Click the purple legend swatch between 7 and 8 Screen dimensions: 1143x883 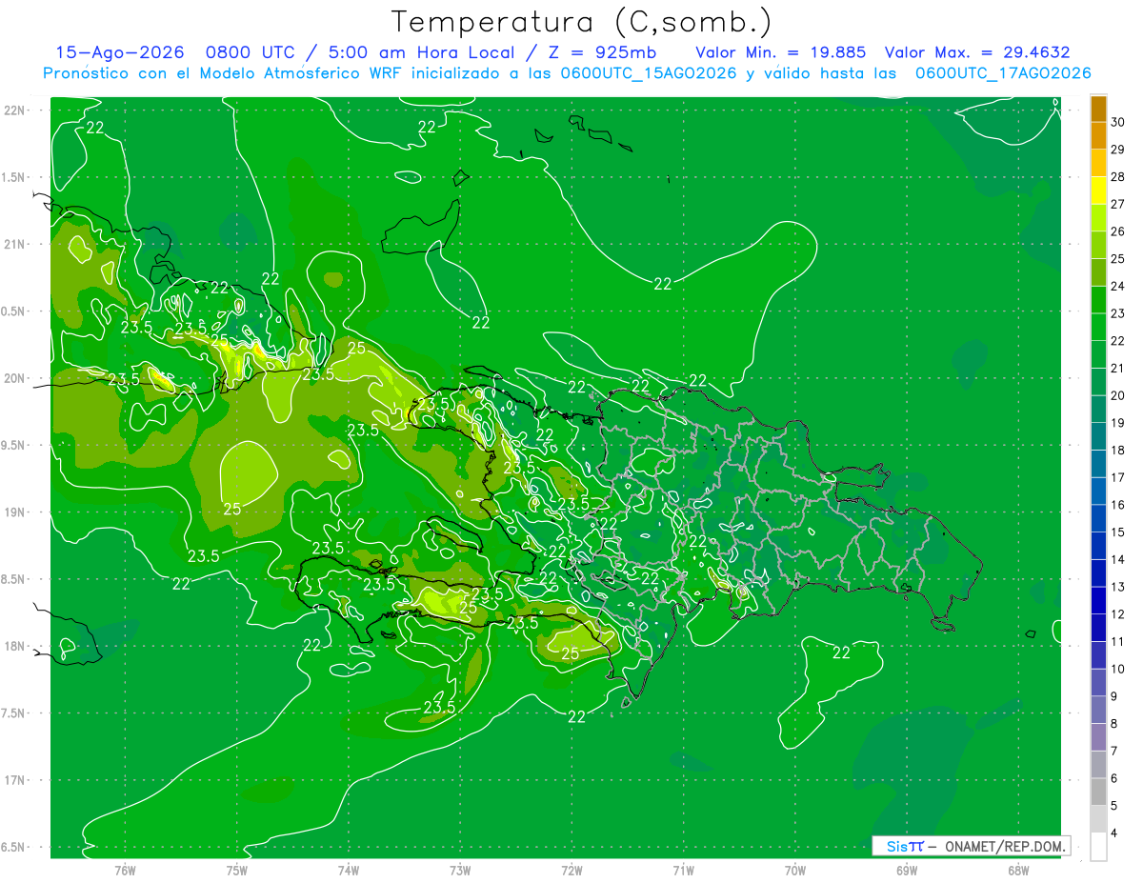coord(1098,737)
